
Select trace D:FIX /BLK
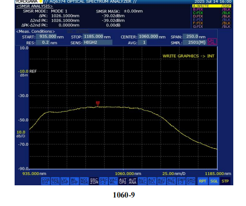coord(212,16)
